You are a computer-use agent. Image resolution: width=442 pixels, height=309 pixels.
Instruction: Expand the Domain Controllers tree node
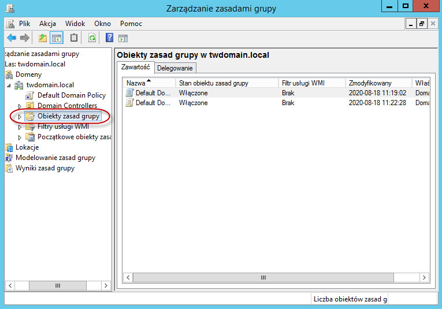(x=20, y=106)
